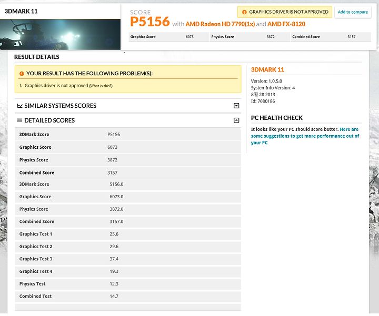Click the SystemInfo Version: 4 text

(x=273, y=88)
